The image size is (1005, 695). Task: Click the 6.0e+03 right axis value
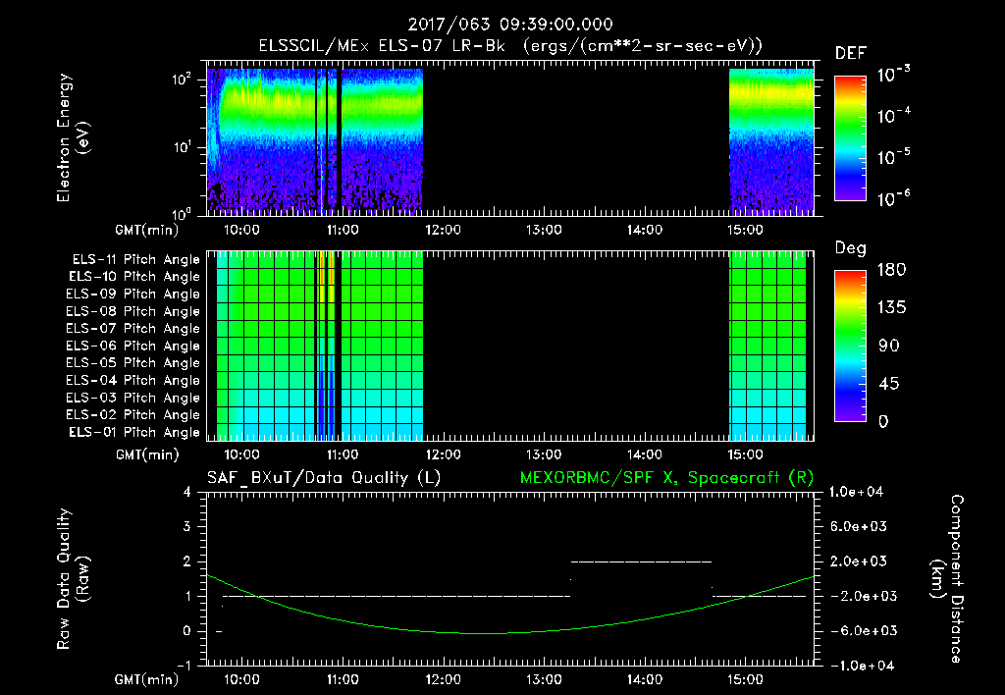tap(860, 527)
